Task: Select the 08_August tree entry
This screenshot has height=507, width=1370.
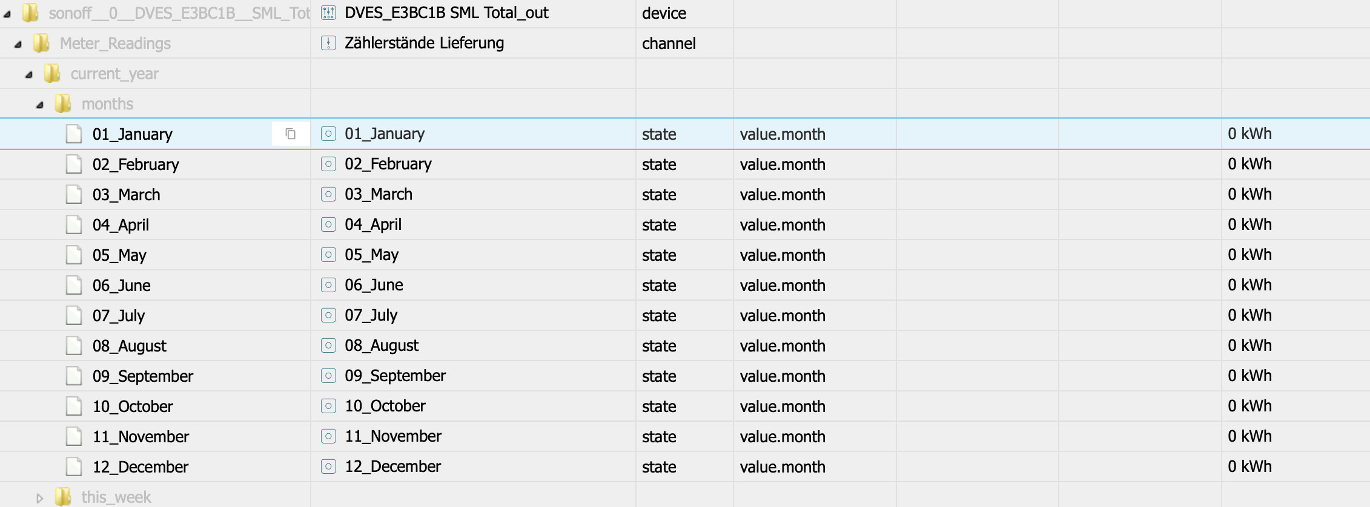Action: coord(129,346)
